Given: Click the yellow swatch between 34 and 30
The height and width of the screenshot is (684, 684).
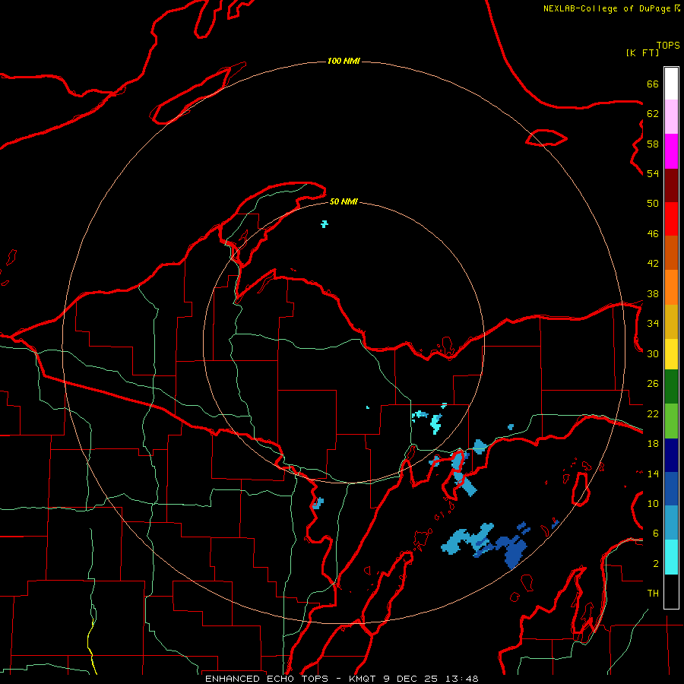Looking at the screenshot, I should (671, 354).
